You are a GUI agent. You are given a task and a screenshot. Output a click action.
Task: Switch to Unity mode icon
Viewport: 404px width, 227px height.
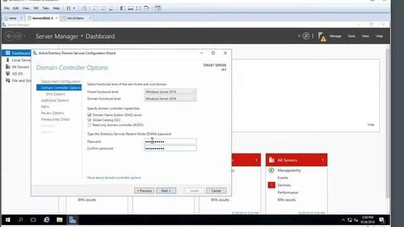[x=146, y=8]
